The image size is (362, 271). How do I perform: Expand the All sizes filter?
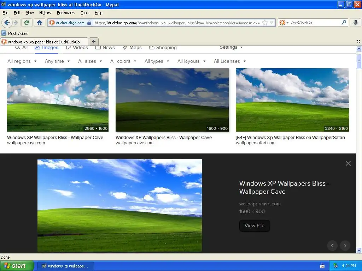click(x=90, y=61)
